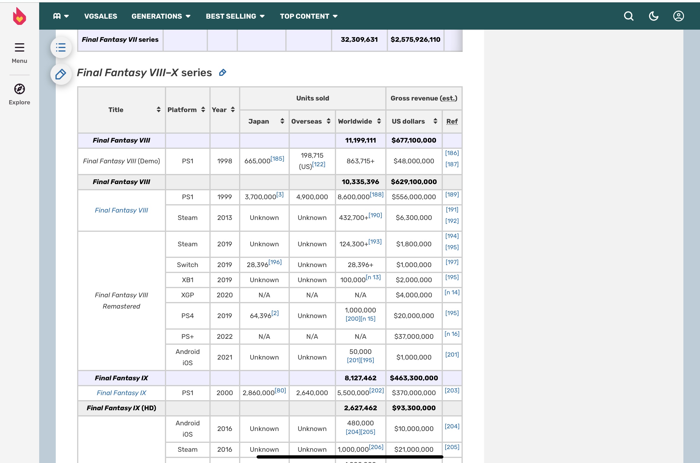Sort table by Worldwide units sold
This screenshot has width=700, height=463.
(379, 121)
